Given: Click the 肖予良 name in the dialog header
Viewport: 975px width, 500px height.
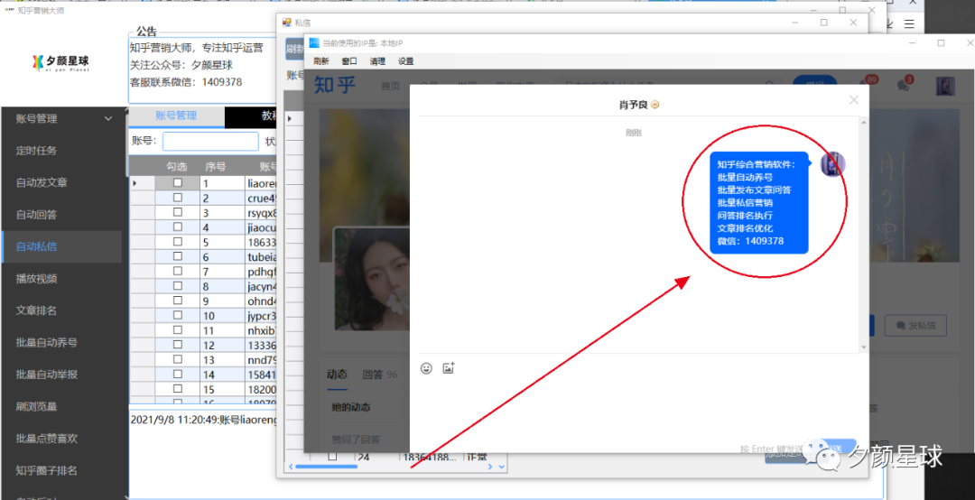Looking at the screenshot, I should (x=633, y=105).
